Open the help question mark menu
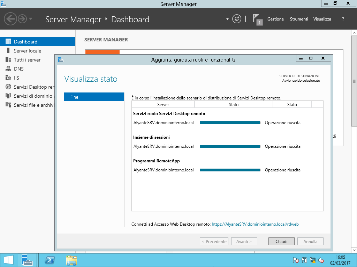This screenshot has height=267, width=357. (343, 19)
